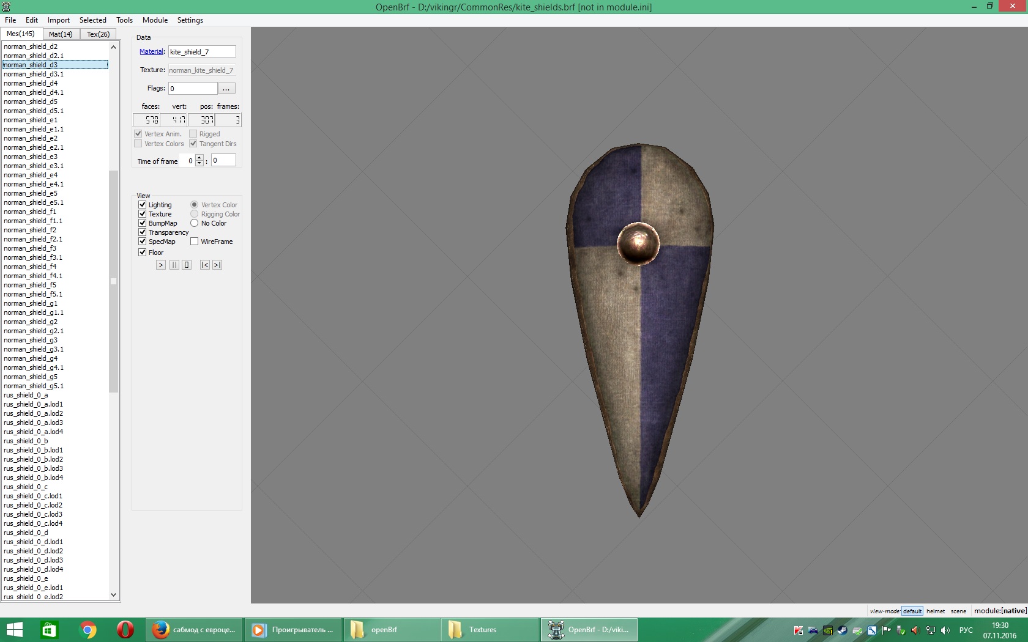
Task: Switch to the Tex(26) tab
Action: tap(98, 34)
